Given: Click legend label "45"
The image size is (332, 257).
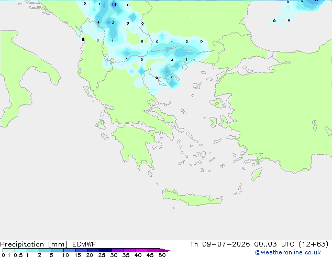Looking at the screenshot, I should tap(150, 255).
